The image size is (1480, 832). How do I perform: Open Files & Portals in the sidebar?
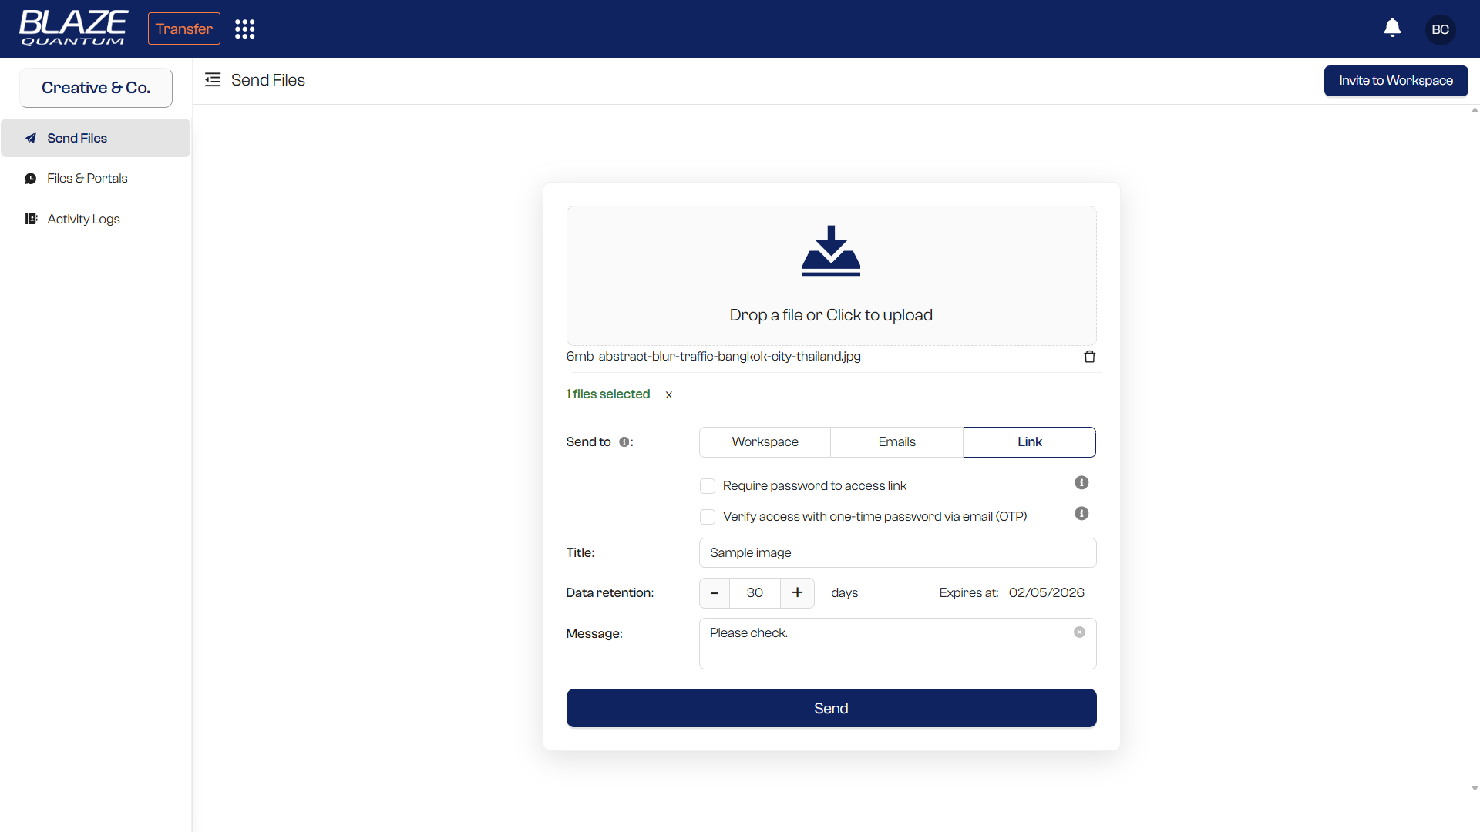tap(87, 179)
